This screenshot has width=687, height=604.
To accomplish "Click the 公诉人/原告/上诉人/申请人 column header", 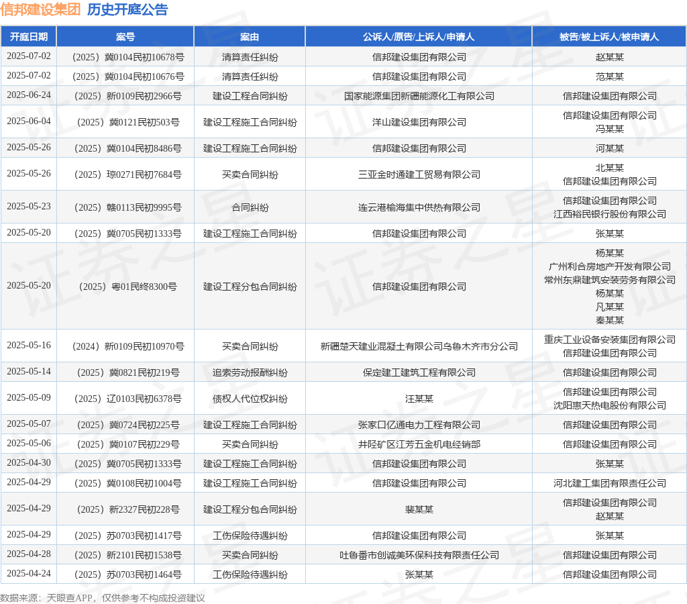I will click(x=419, y=37).
